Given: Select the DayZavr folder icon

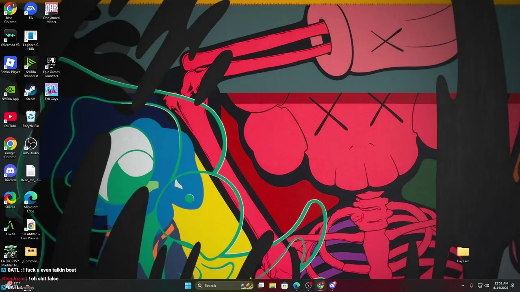Looking at the screenshot, I should [x=463, y=254].
